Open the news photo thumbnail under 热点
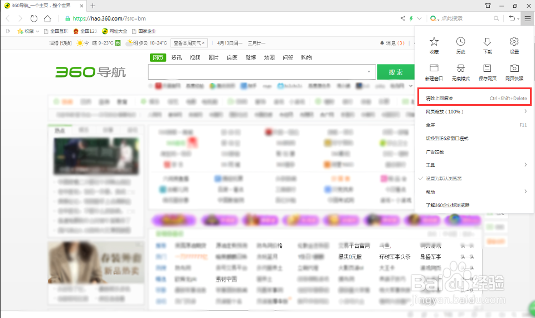This screenshot has height=318, width=535. click(96, 156)
